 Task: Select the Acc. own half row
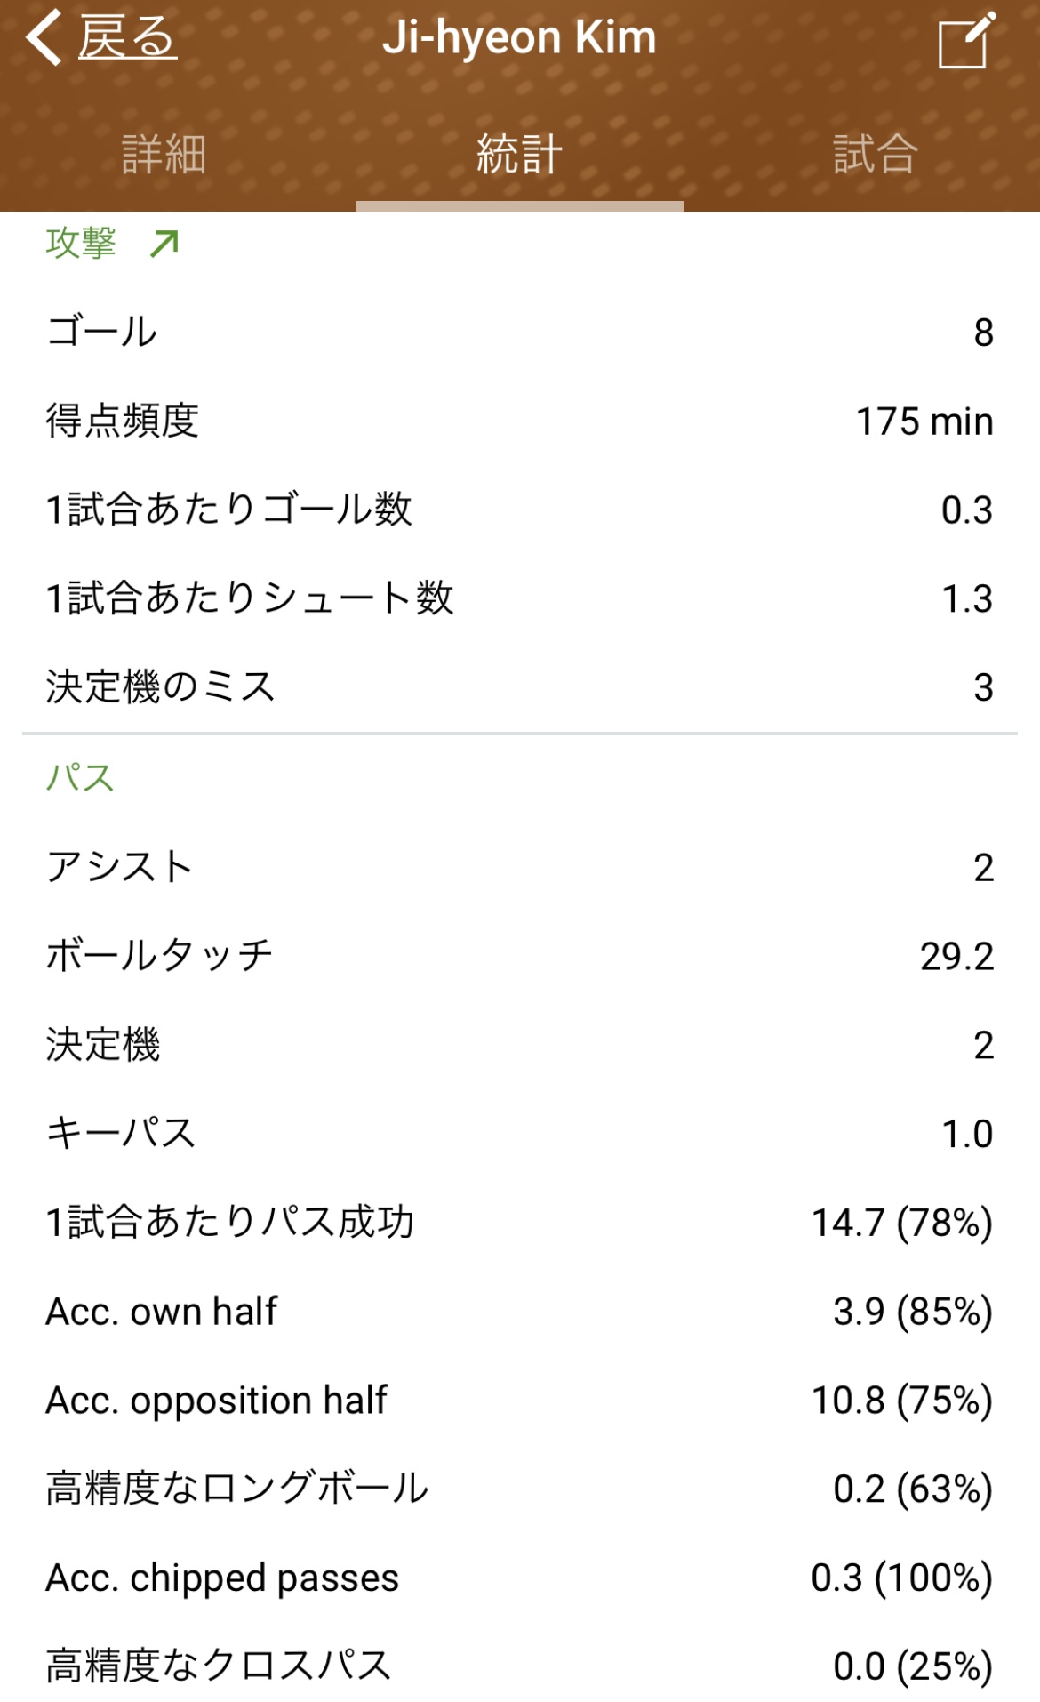[520, 1312]
